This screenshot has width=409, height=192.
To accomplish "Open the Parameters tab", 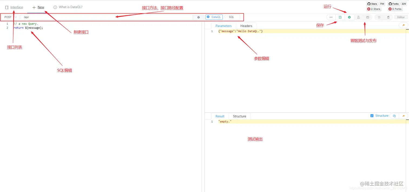I will point(223,26).
